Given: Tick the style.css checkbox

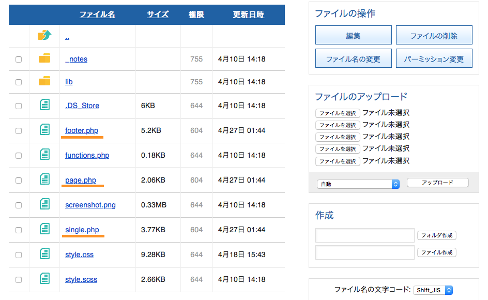Looking at the screenshot, I should [x=19, y=255].
